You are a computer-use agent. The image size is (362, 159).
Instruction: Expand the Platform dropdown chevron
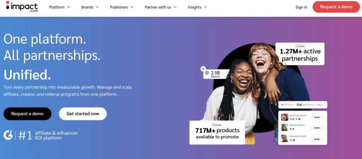[69, 7]
